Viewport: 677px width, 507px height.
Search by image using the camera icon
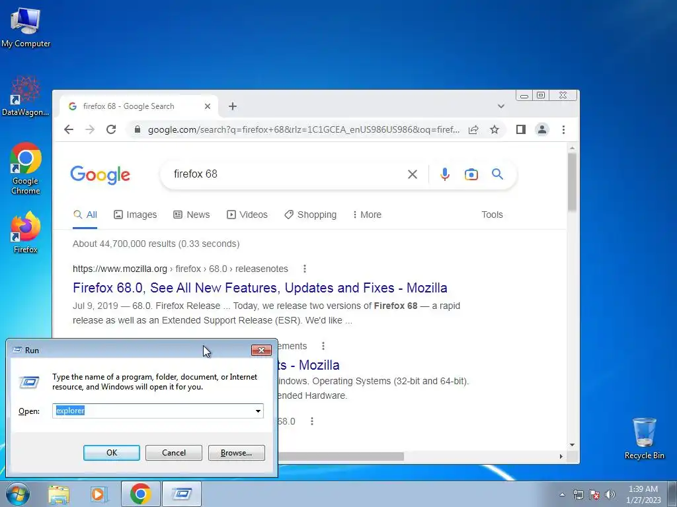coord(471,174)
